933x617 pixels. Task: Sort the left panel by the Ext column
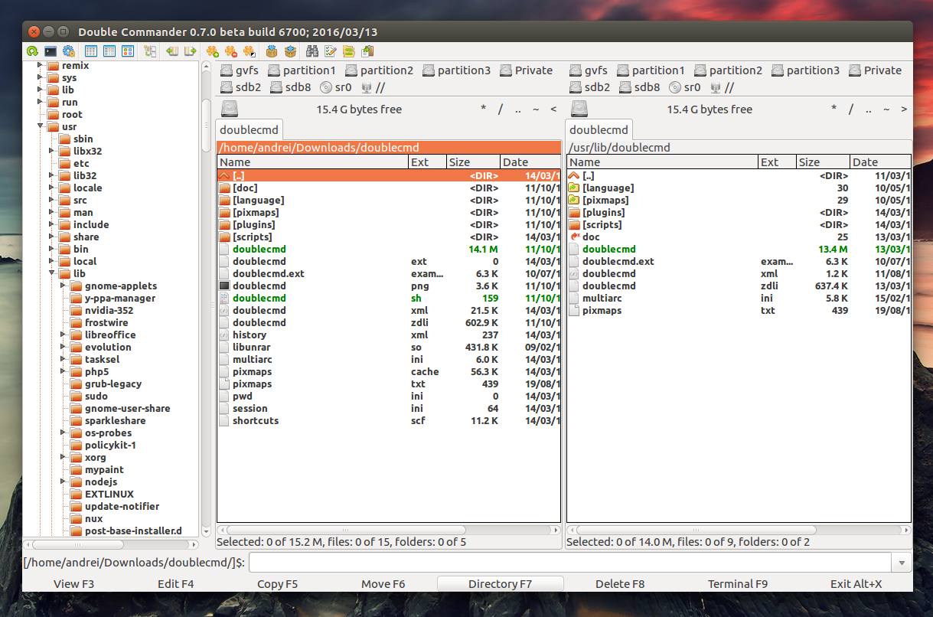428,162
